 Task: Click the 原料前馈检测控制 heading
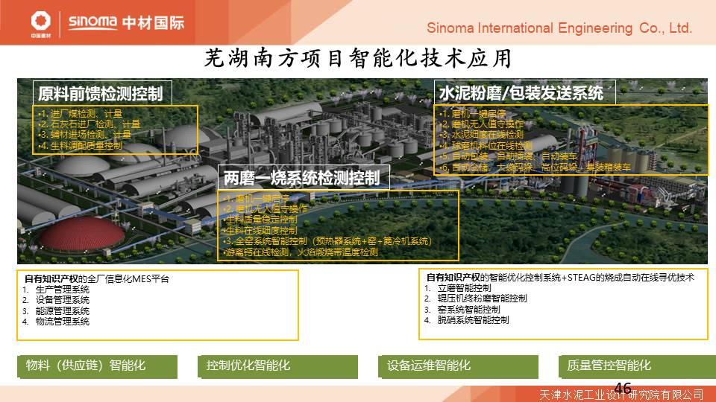[100, 94]
